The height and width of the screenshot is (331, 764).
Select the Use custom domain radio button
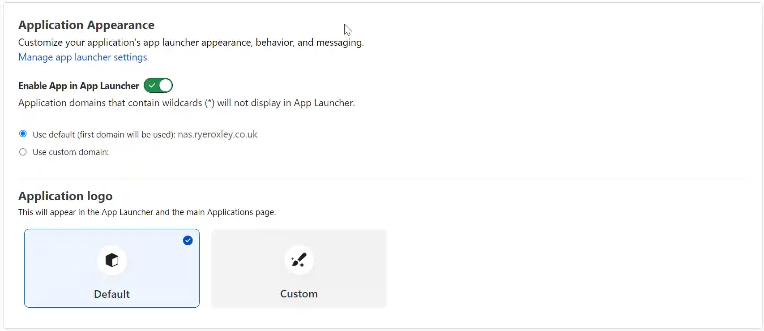click(x=22, y=152)
